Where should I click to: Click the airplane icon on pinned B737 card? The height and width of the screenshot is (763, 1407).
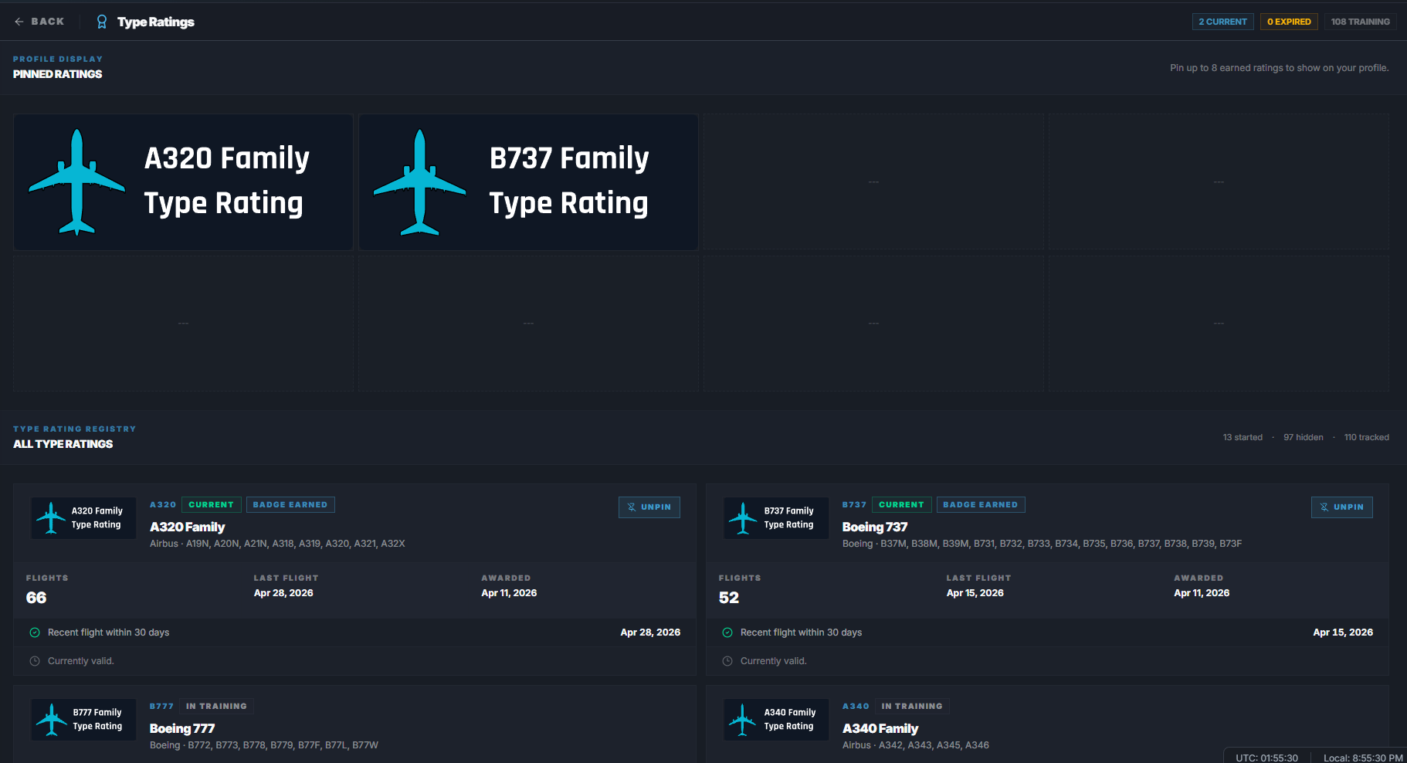pyautogui.click(x=419, y=182)
